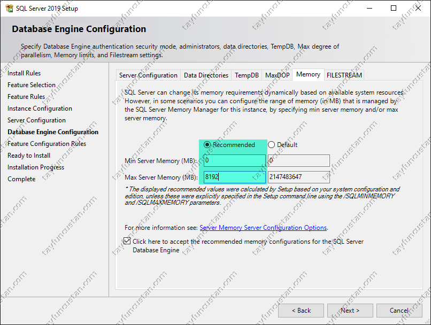Click the recommended Min Server Memory field
This screenshot has width=431, height=325.
click(x=234, y=160)
